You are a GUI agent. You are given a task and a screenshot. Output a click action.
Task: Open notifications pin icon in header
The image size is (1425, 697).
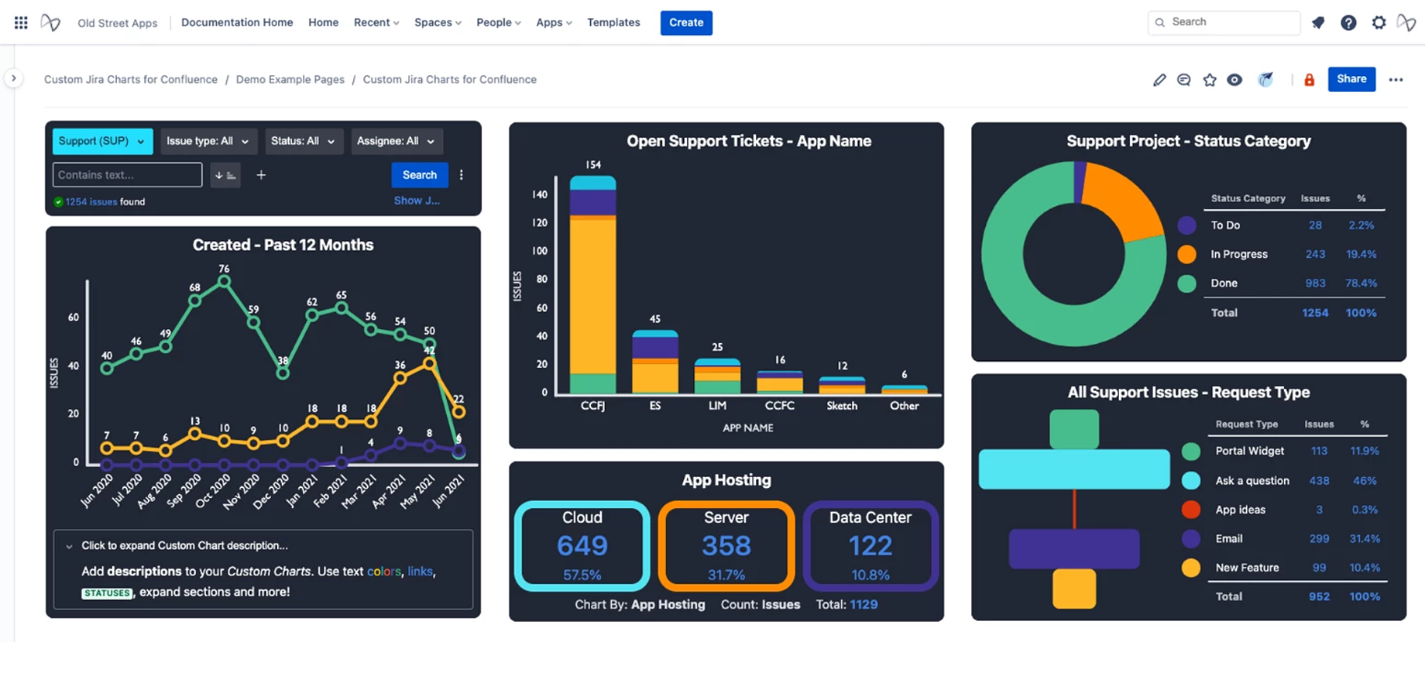[x=1318, y=22]
